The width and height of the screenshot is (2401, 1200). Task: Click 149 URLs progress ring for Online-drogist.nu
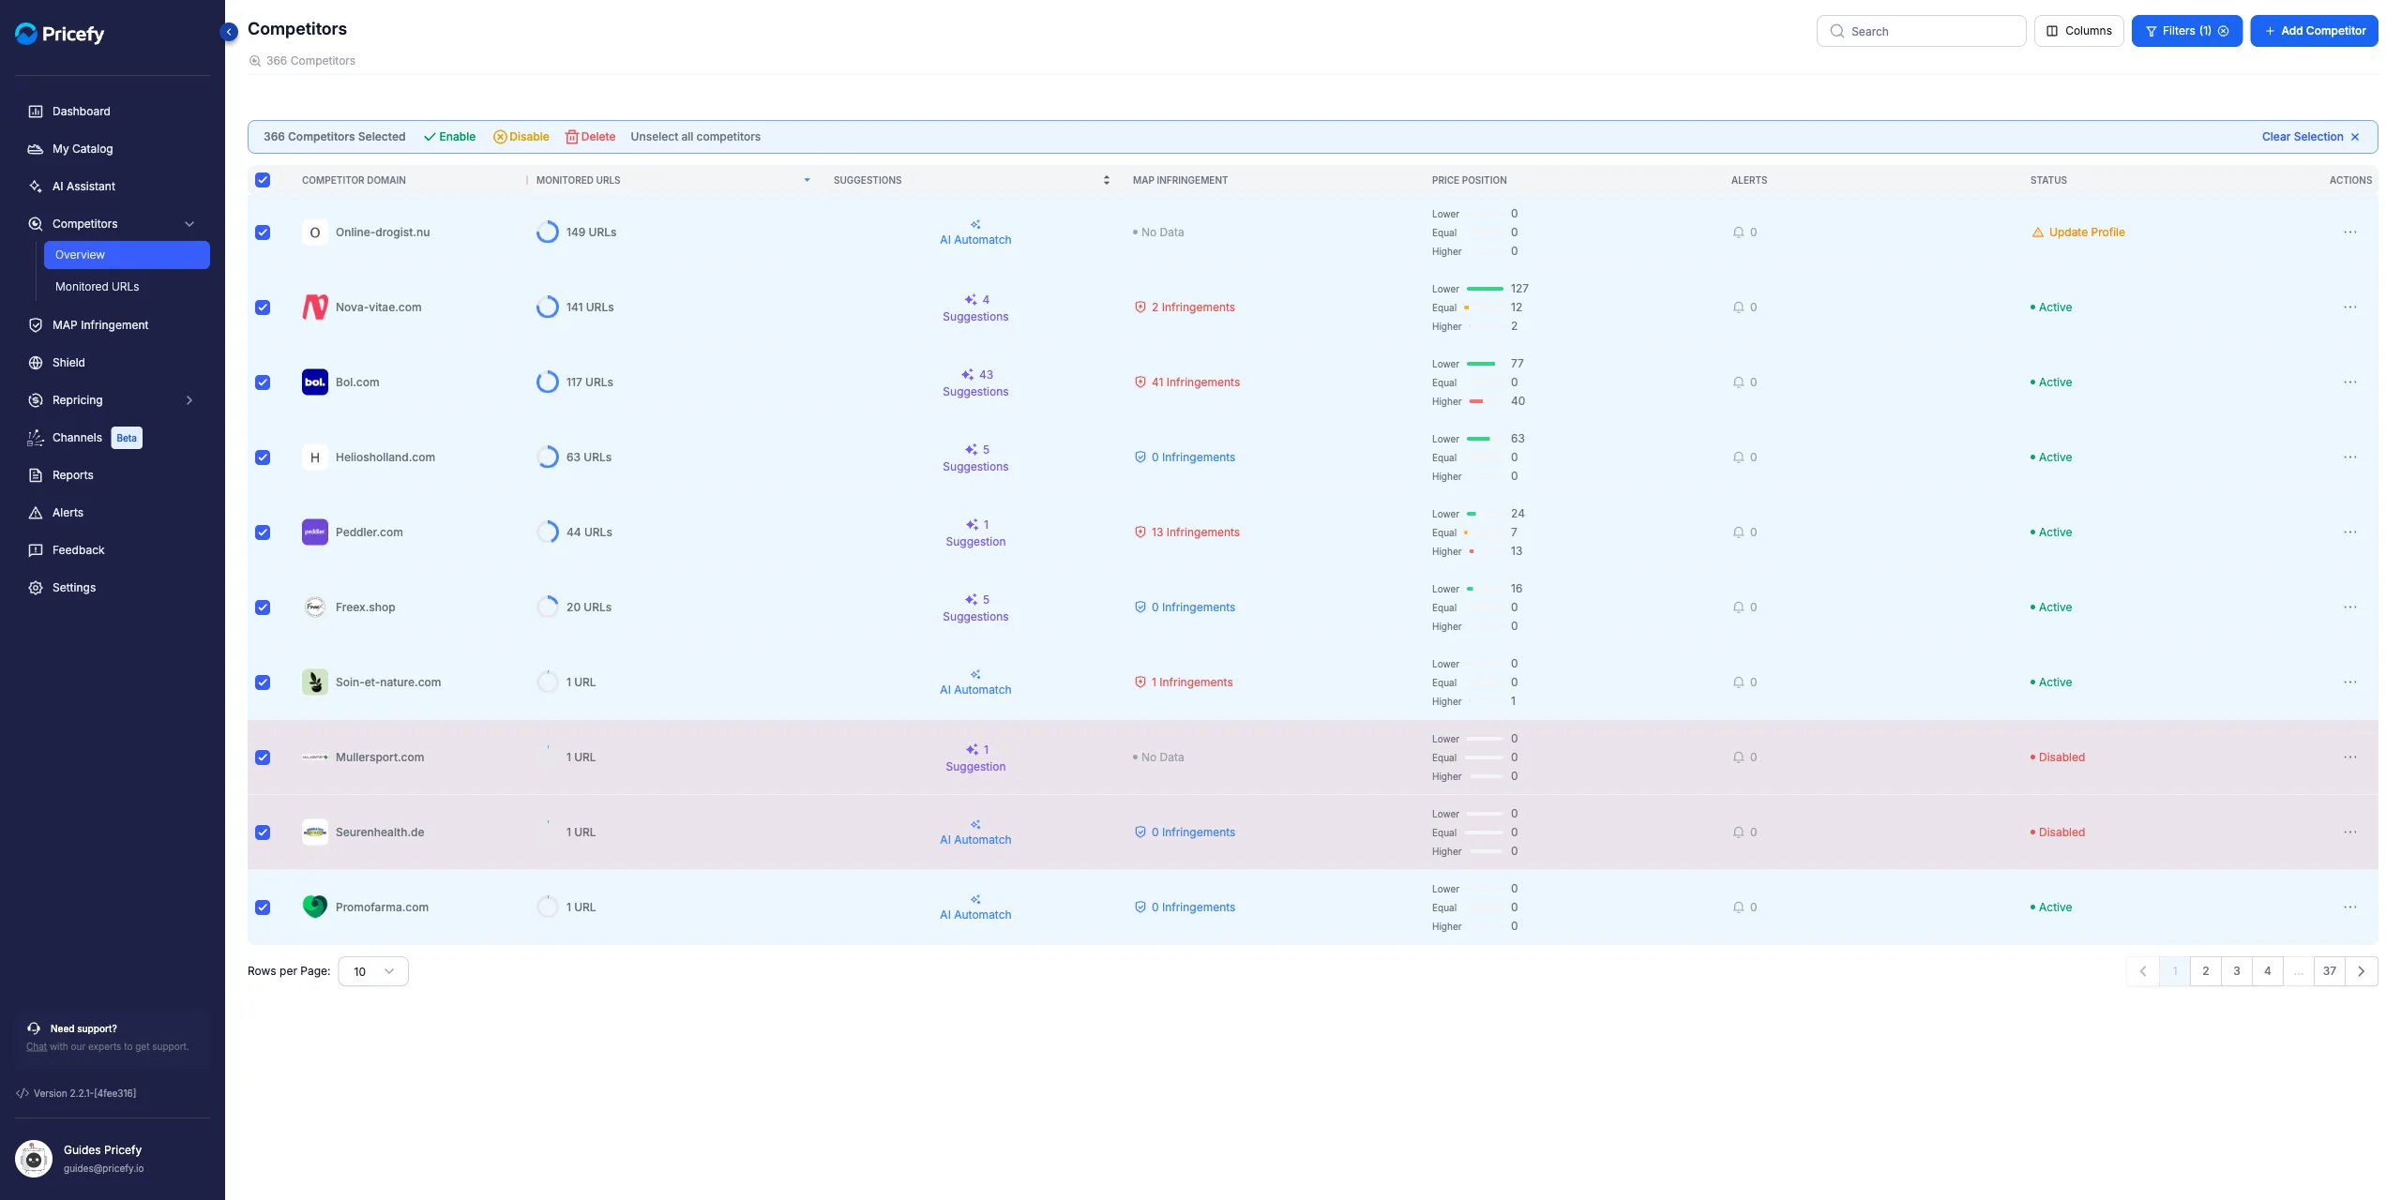click(548, 232)
